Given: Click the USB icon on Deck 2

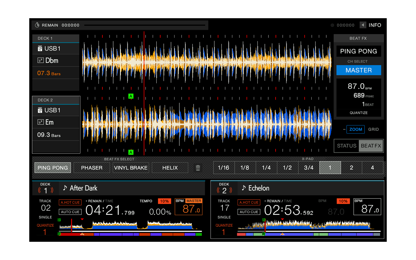Looking at the screenshot, I should pos(39,110).
